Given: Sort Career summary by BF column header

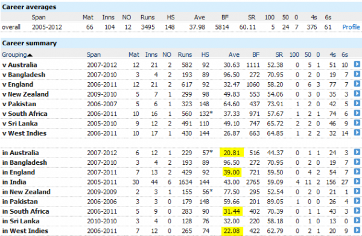Looking at the screenshot, I should click(x=256, y=55).
